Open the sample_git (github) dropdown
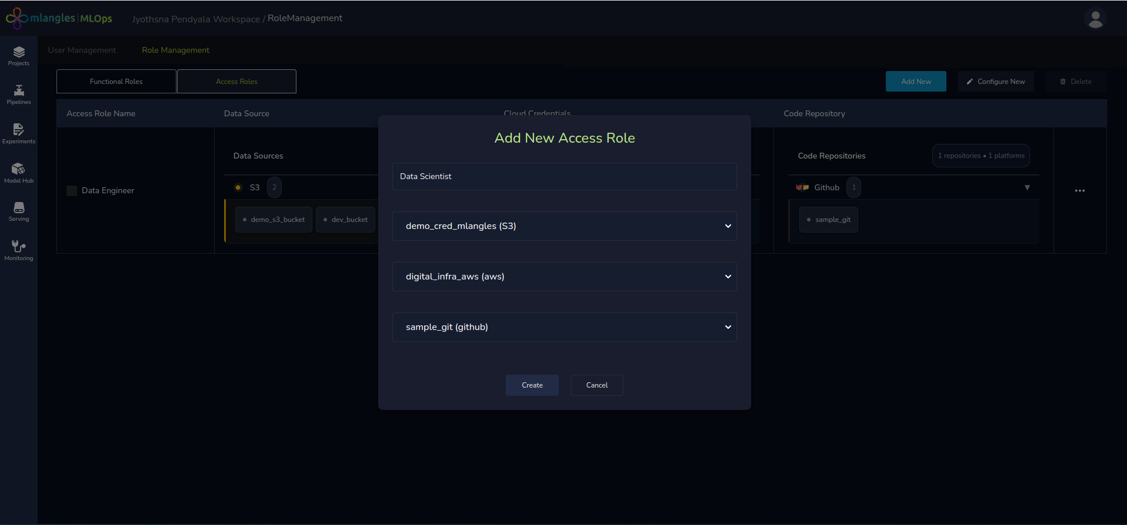This screenshot has width=1127, height=525. pos(564,327)
